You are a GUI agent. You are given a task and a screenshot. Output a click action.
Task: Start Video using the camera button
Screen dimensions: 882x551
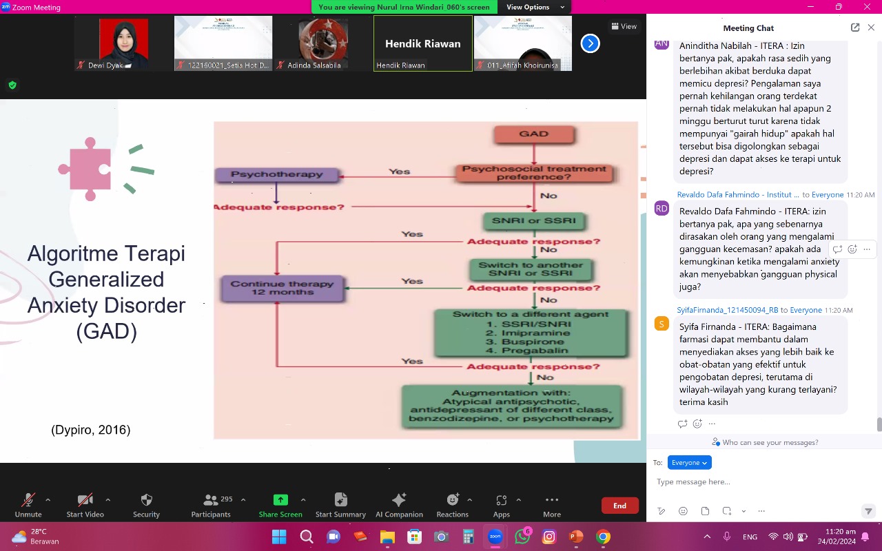tap(85, 501)
